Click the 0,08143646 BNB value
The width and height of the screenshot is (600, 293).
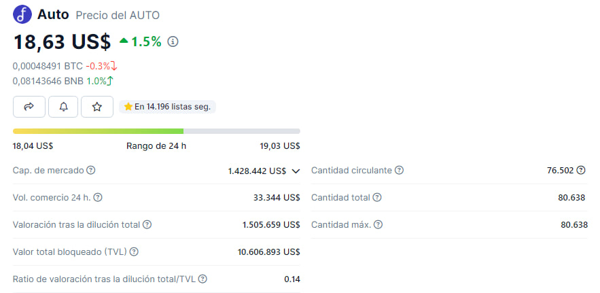click(x=48, y=81)
